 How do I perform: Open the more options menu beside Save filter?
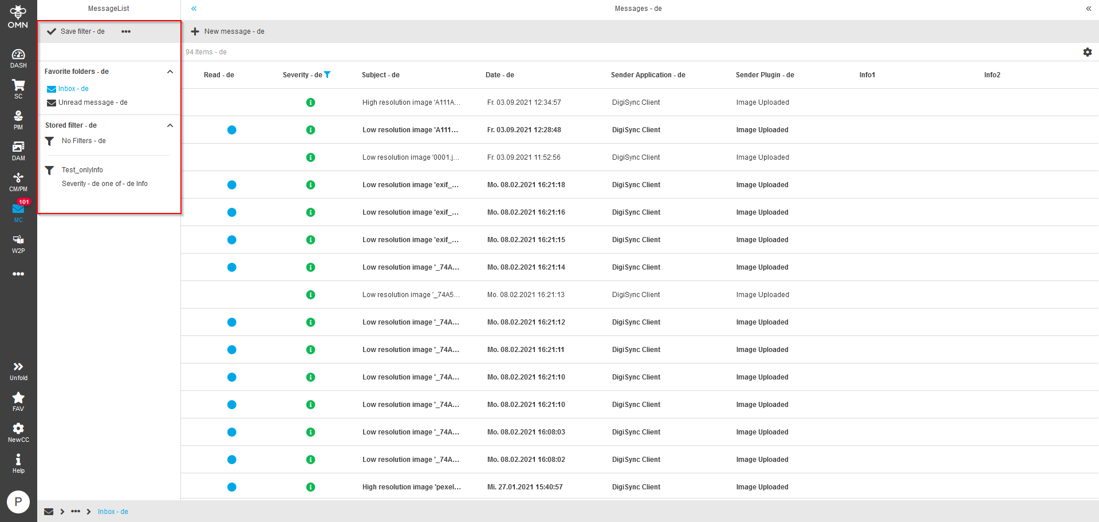click(126, 31)
